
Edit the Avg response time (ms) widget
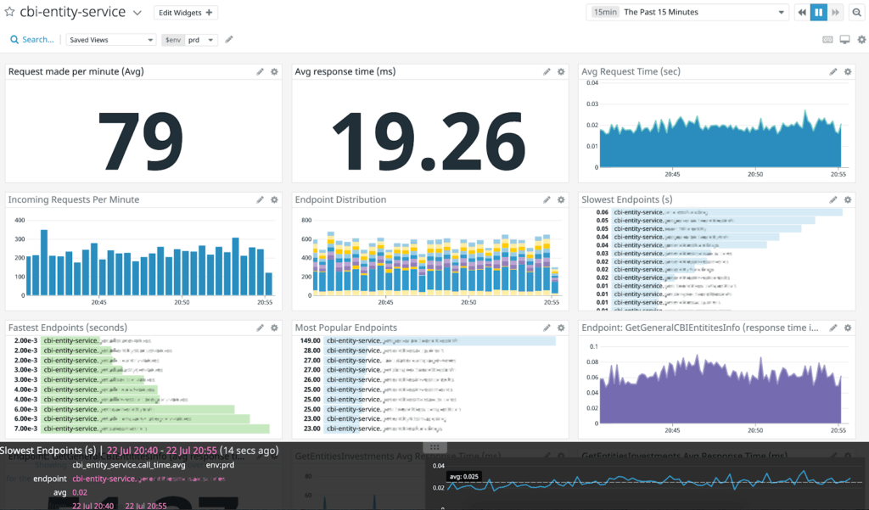547,72
